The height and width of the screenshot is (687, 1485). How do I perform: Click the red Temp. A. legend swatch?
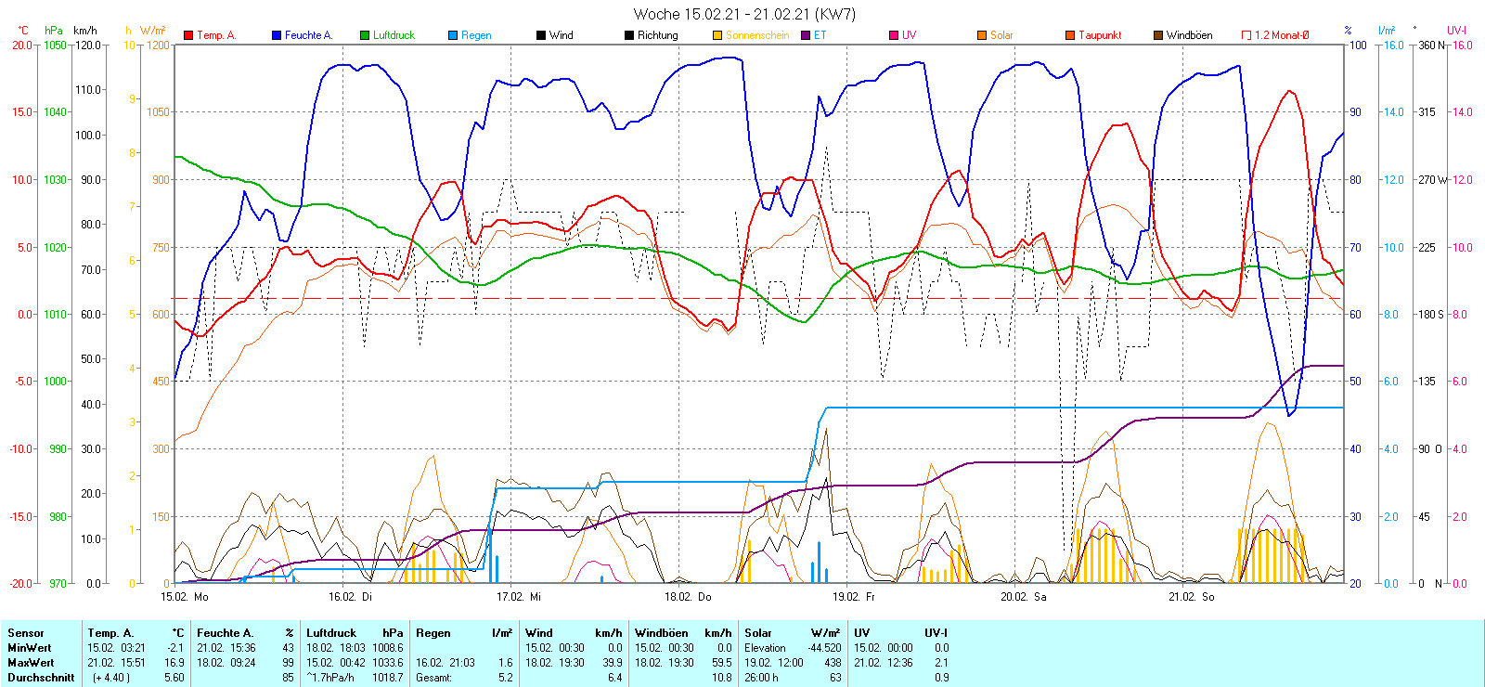point(188,35)
